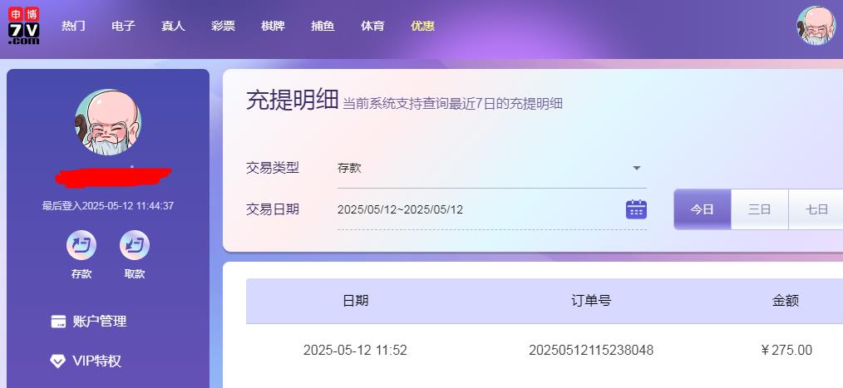Click the 订单号 column header

click(x=591, y=301)
